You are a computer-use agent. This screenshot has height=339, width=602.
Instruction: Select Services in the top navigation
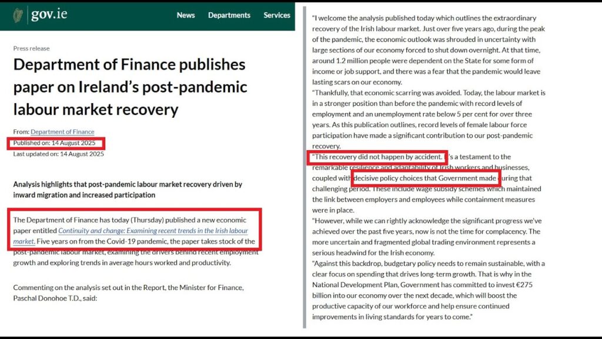[x=277, y=15]
